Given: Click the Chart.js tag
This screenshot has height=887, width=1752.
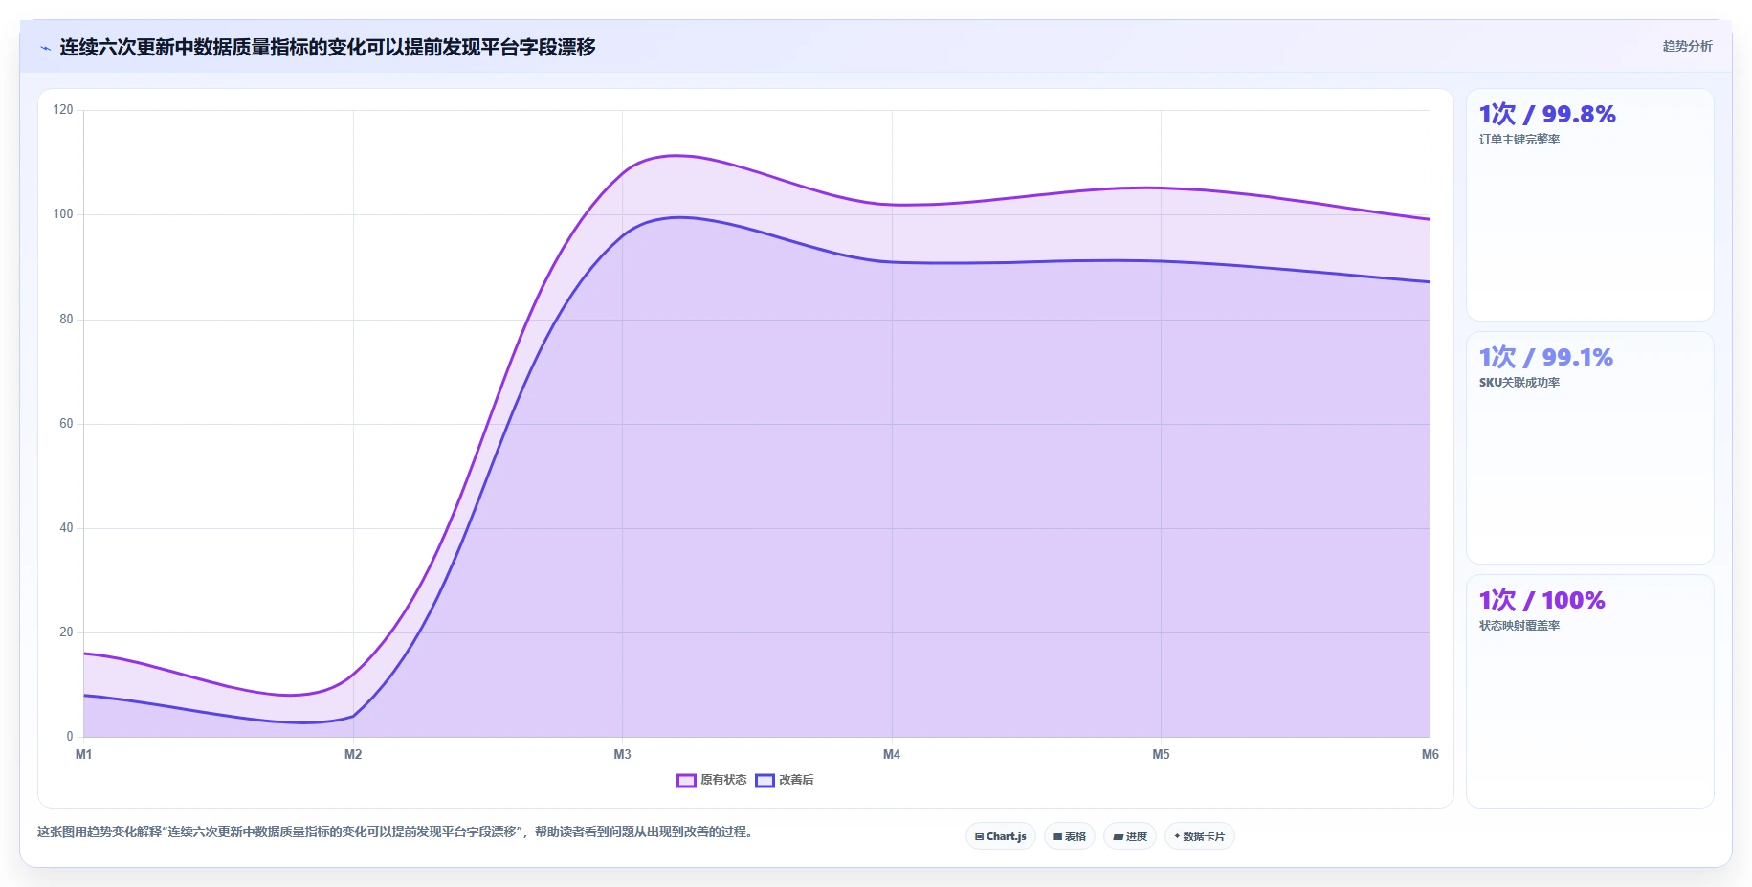Looking at the screenshot, I should (x=1001, y=836).
